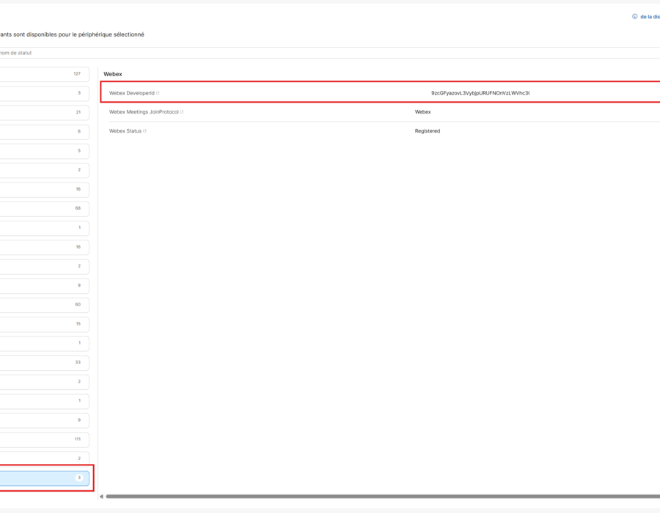Click the JoinProtocol value 'Webex'
This screenshot has width=660, height=513.
(x=422, y=112)
